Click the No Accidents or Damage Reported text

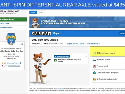69,60
